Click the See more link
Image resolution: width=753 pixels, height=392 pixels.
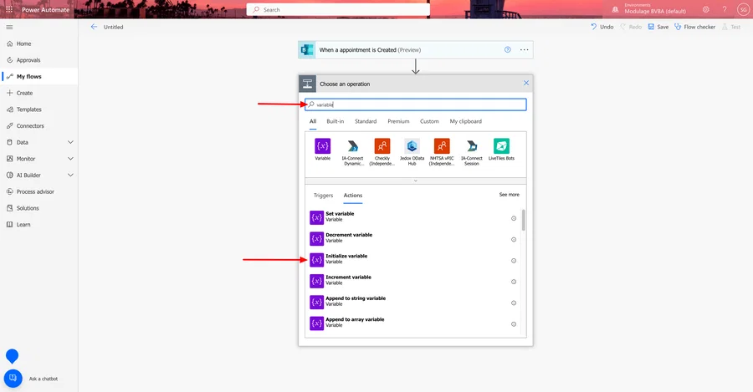509,194
